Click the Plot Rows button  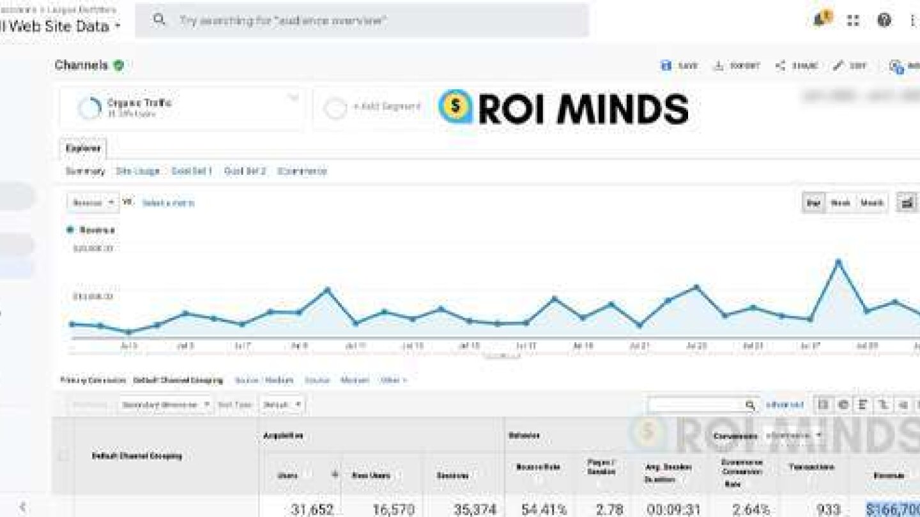[x=89, y=405]
